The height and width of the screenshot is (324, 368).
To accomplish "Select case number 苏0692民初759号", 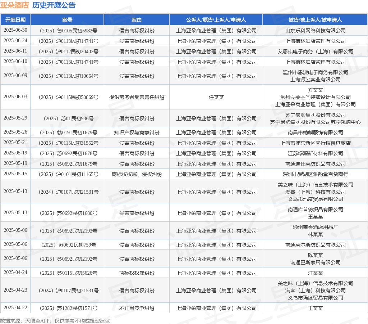I will click(68, 245).
